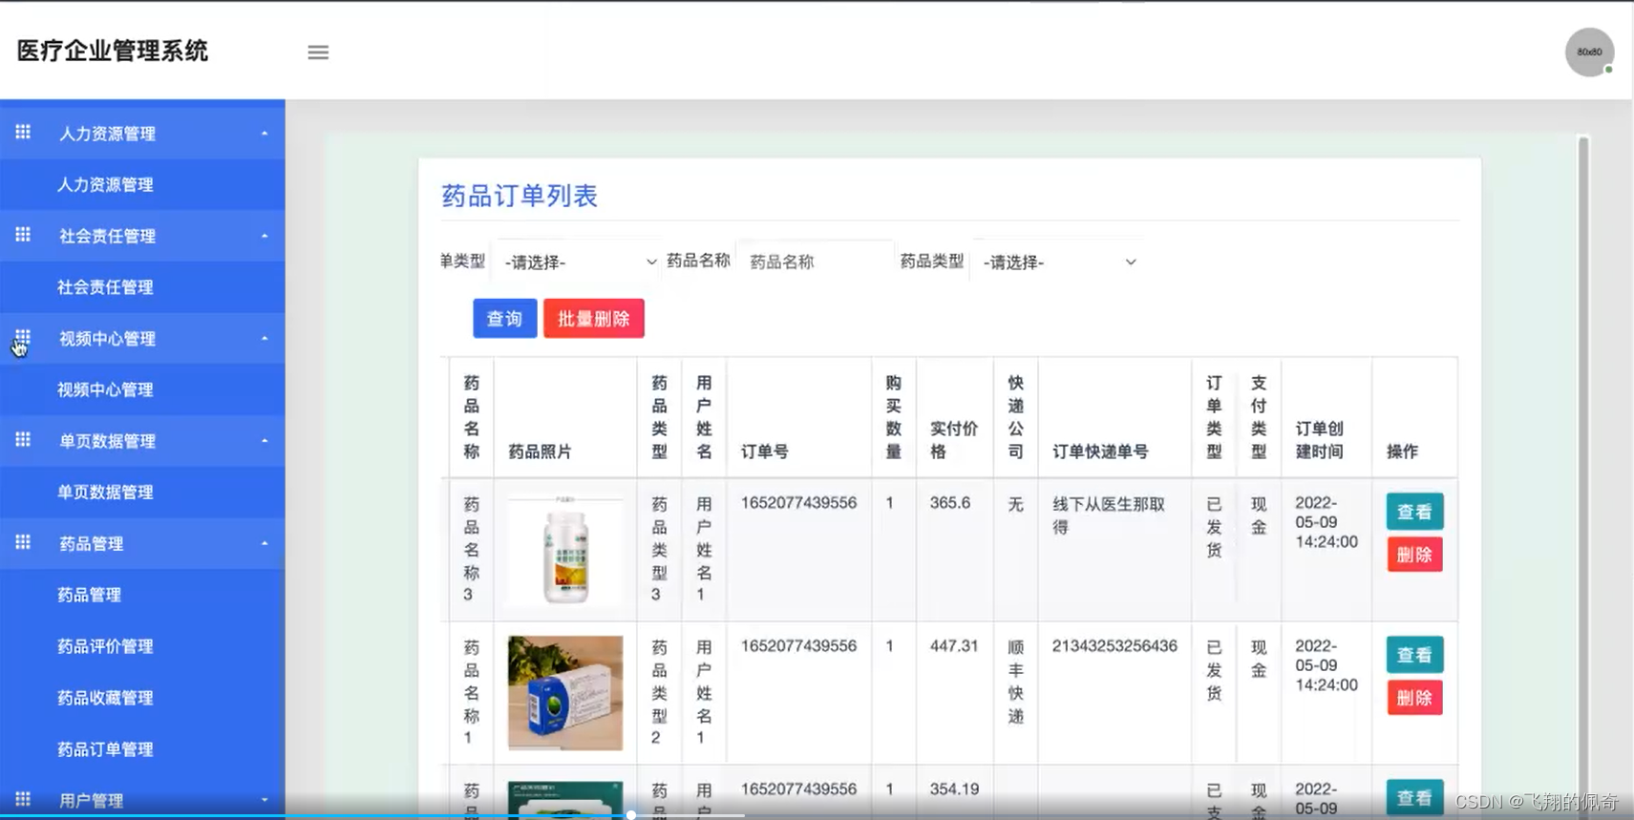The image size is (1634, 820).
Task: Open the 单页数据管理 submenu item
Action: point(142,493)
